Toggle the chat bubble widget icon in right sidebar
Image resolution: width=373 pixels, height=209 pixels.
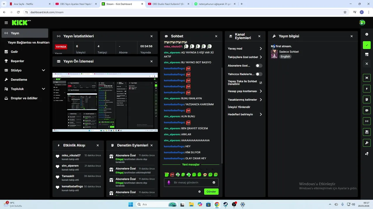point(367,110)
